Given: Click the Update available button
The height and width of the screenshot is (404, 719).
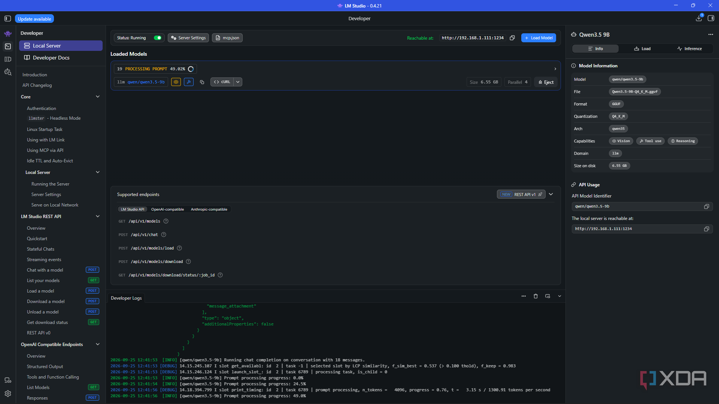Looking at the screenshot, I should click(34, 19).
